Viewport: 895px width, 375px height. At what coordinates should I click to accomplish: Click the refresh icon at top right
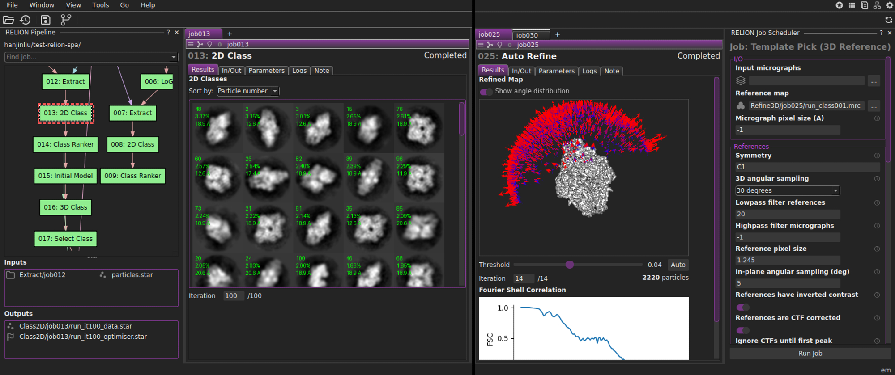888,20
